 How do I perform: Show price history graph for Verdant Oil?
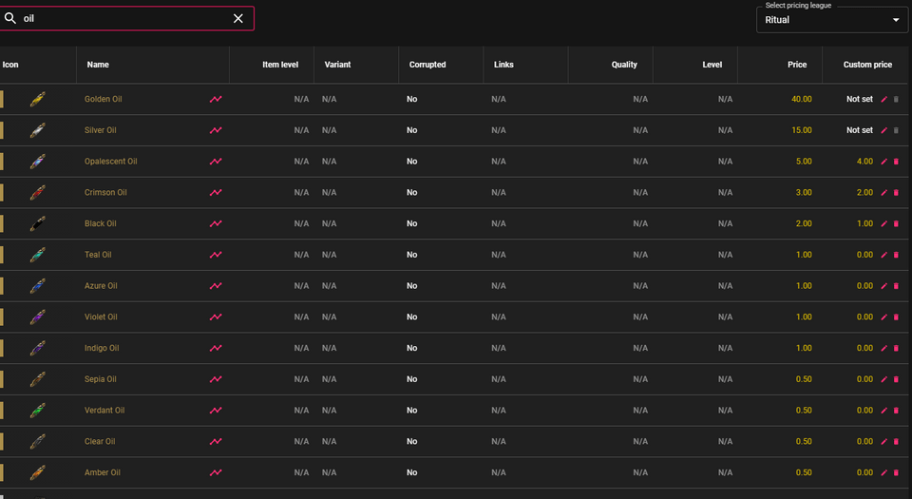point(216,411)
